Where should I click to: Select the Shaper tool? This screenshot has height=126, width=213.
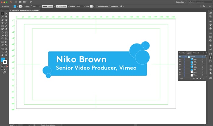tap(2, 29)
